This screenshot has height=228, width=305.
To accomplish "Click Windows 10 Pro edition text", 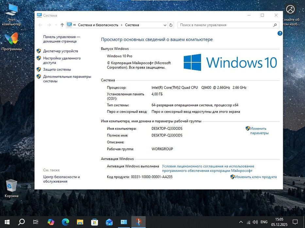I will pyautogui.click(x=119, y=56).
